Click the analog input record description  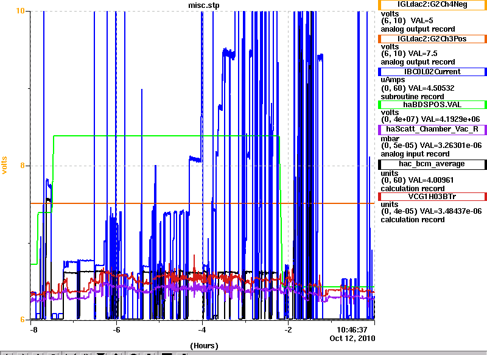pyautogui.click(x=415, y=154)
